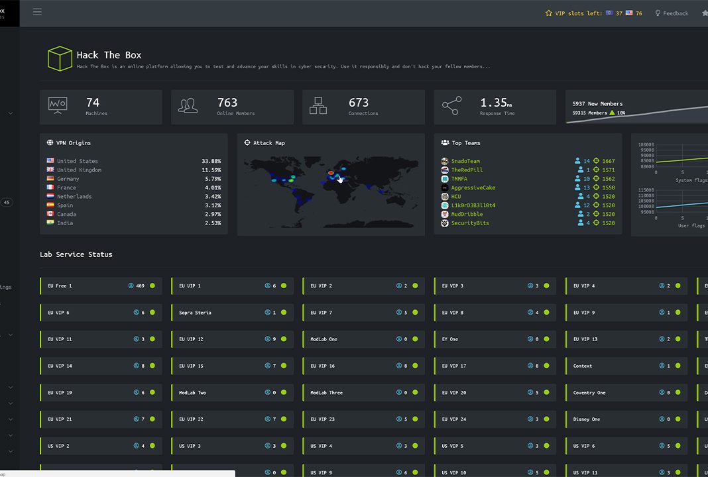Click the user icon on US VIP 2
The height and width of the screenshot is (477, 708).
point(136,446)
